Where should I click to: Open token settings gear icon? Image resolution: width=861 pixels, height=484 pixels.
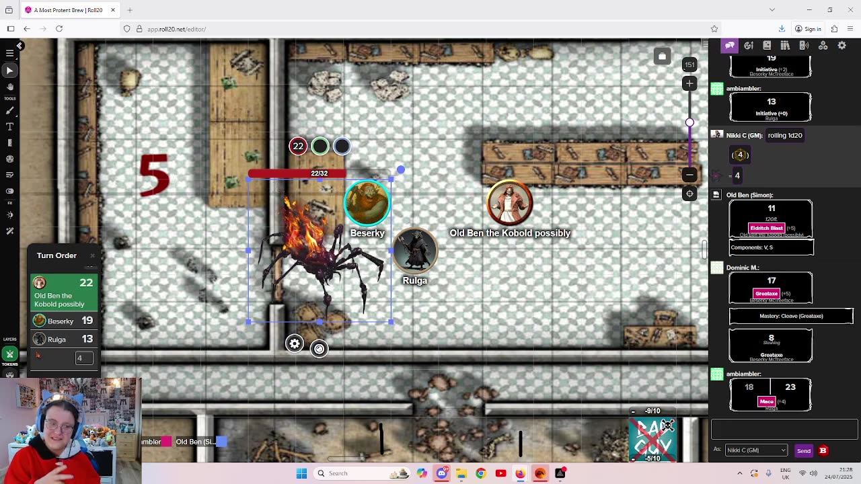click(x=295, y=344)
